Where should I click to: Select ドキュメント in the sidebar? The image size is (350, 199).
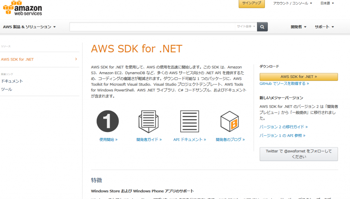[x=12, y=81]
